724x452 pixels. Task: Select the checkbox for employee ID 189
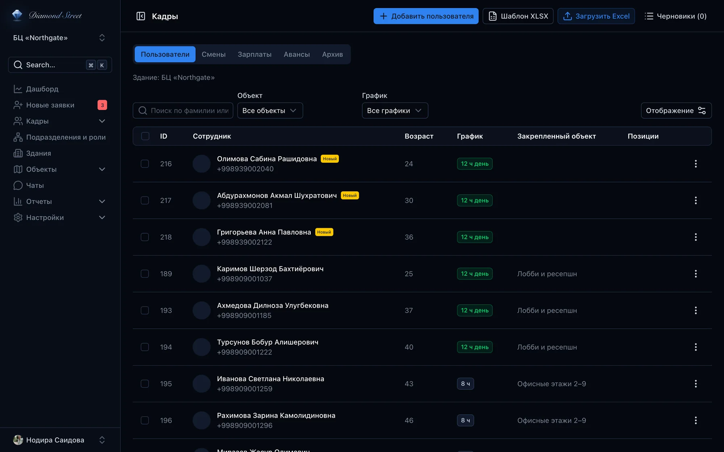click(145, 274)
